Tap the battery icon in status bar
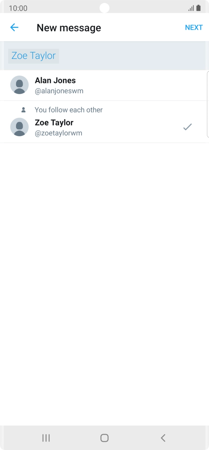 [x=198, y=8]
